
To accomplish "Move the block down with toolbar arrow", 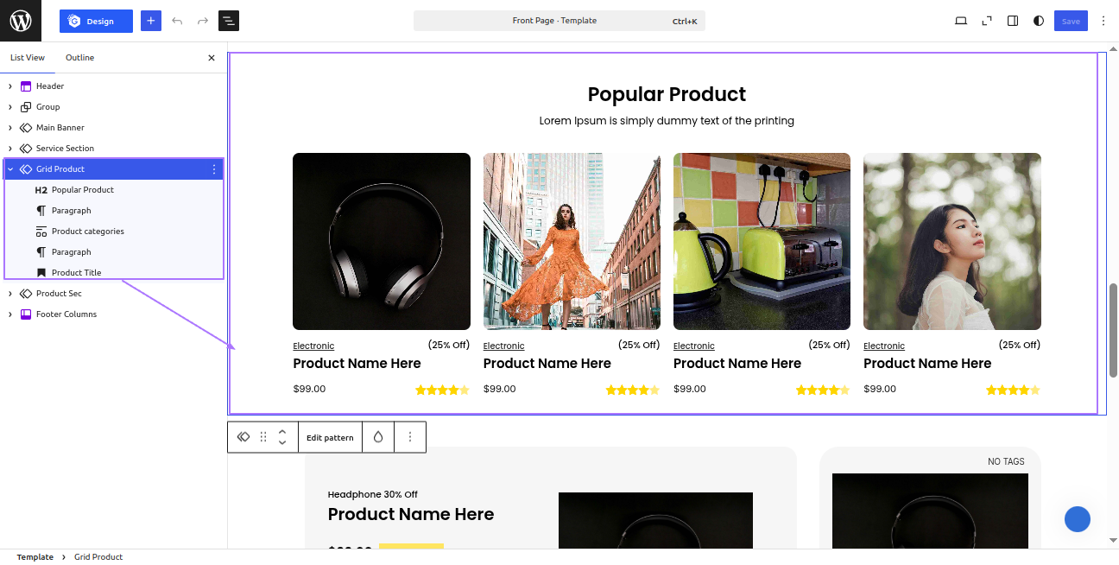I will [282, 443].
